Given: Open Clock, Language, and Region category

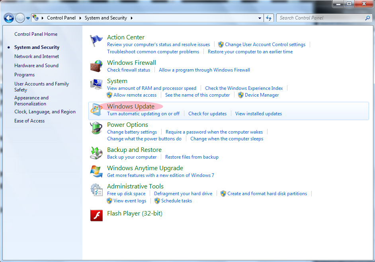Looking at the screenshot, I should 45,112.
